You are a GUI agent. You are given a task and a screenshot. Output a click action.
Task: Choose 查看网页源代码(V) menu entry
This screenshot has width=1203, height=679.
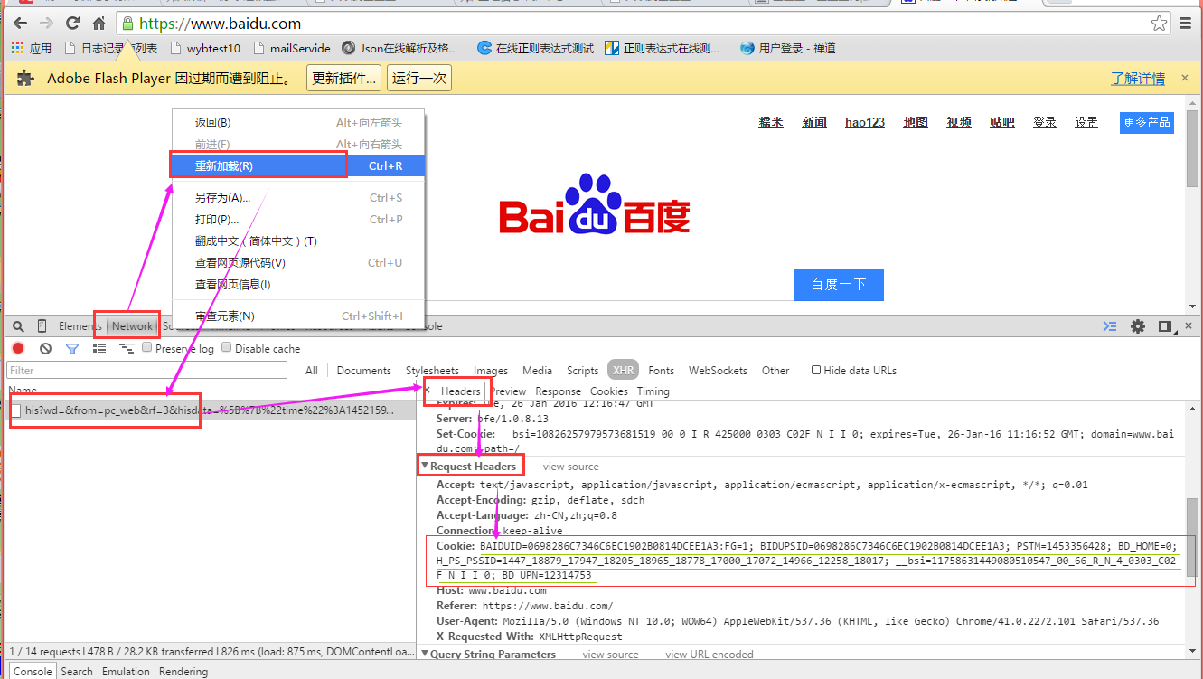click(x=297, y=262)
